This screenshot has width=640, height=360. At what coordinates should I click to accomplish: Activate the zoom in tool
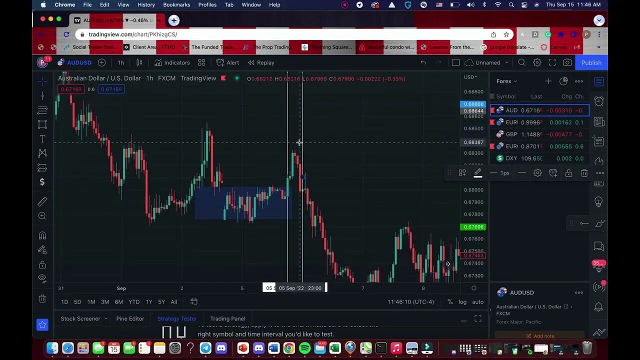pos(42,216)
